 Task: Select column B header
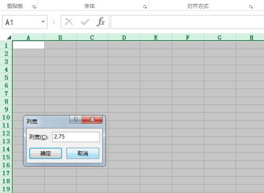click(60, 37)
